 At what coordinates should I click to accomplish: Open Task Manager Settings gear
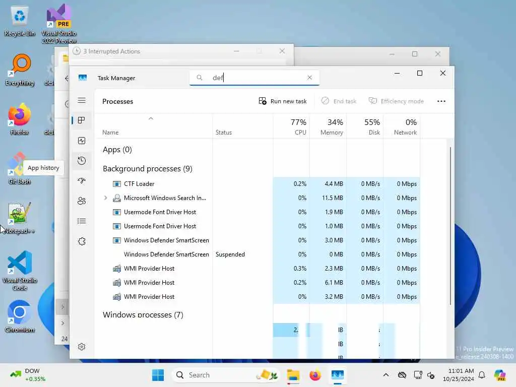[x=82, y=347]
